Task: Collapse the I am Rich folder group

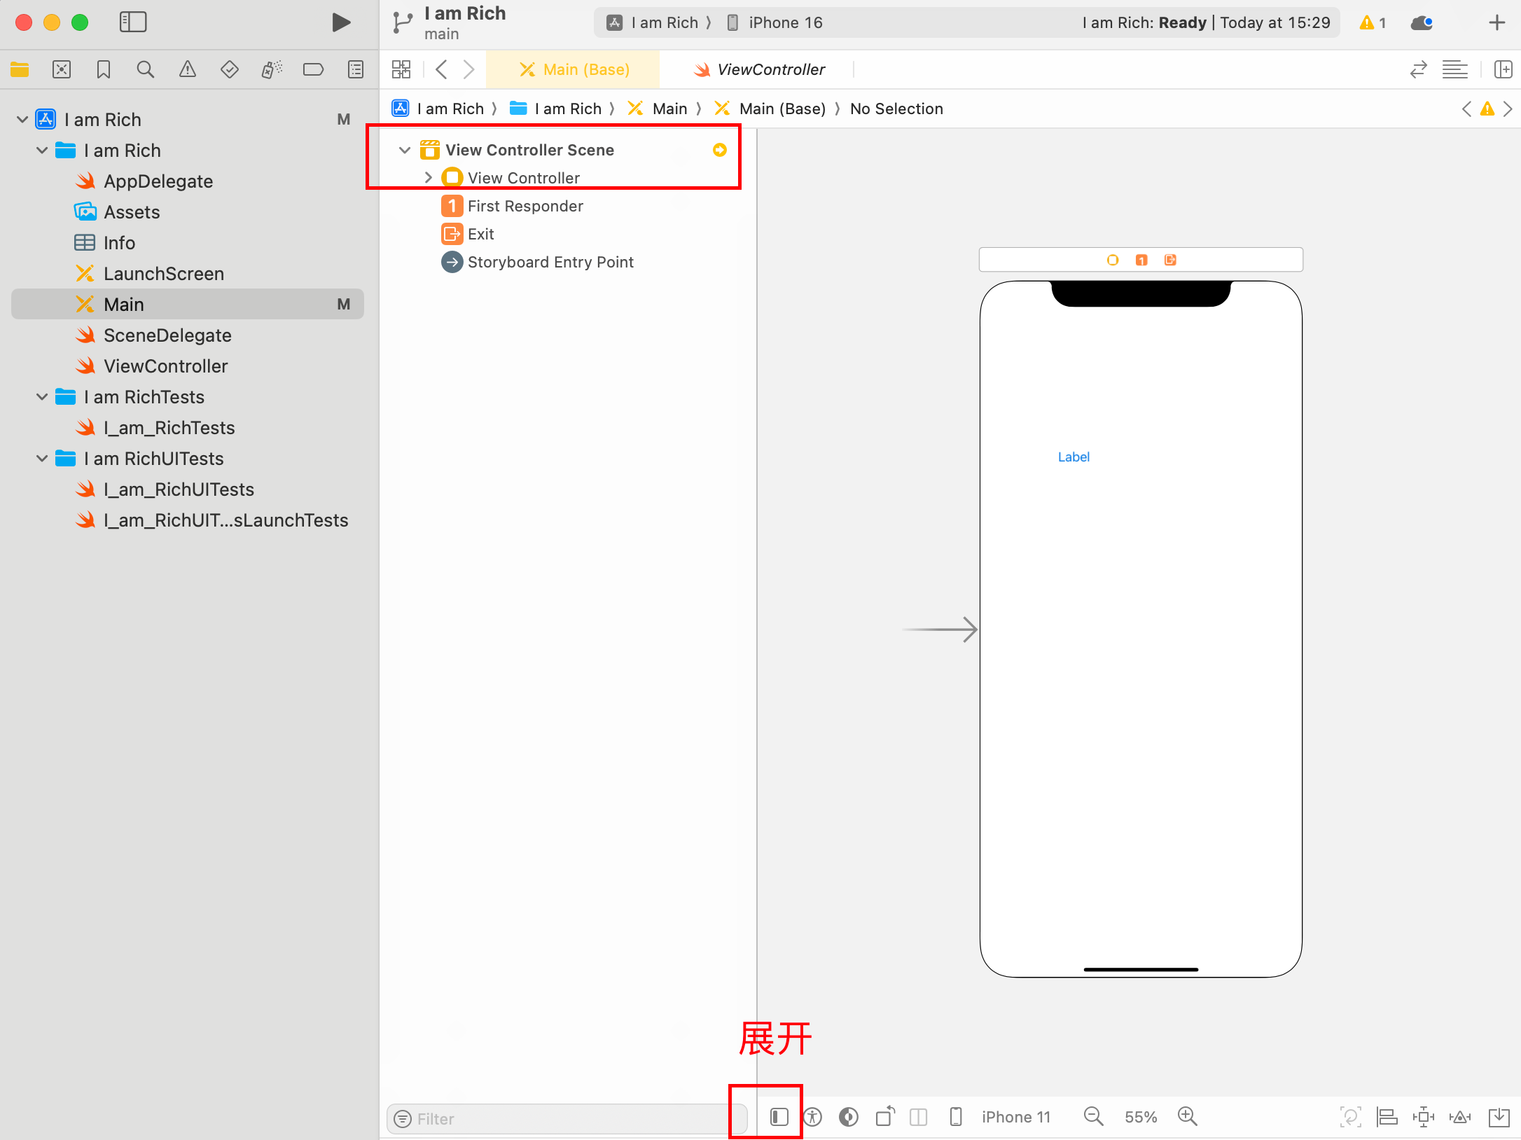Action: click(x=42, y=151)
